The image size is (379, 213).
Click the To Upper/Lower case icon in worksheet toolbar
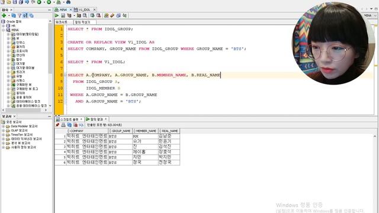click(x=125, y=15)
